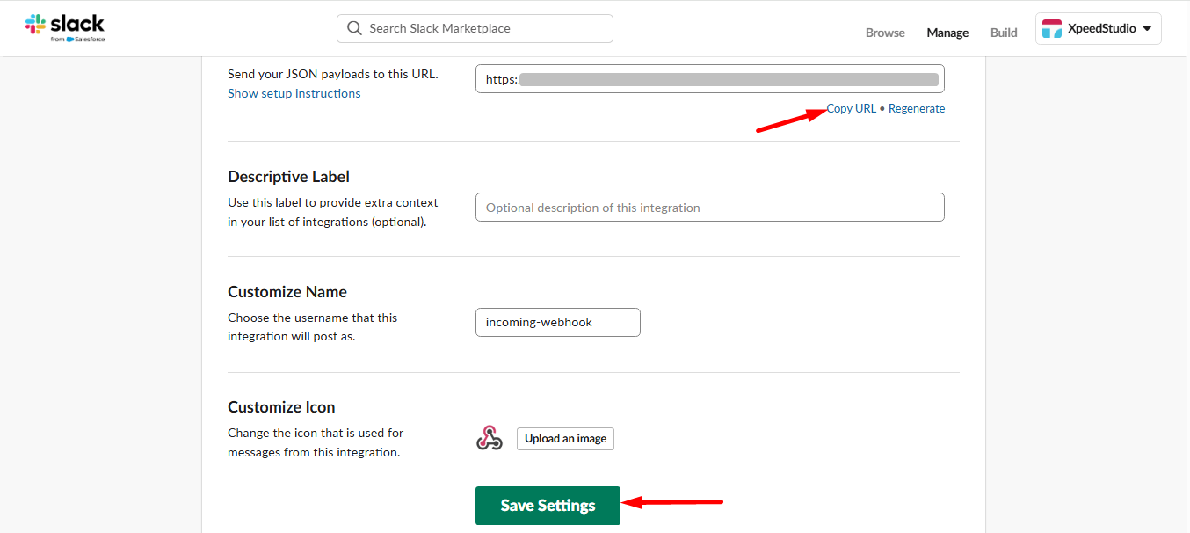Click Regenerate to create new webhook URL
1190x533 pixels.
(917, 107)
